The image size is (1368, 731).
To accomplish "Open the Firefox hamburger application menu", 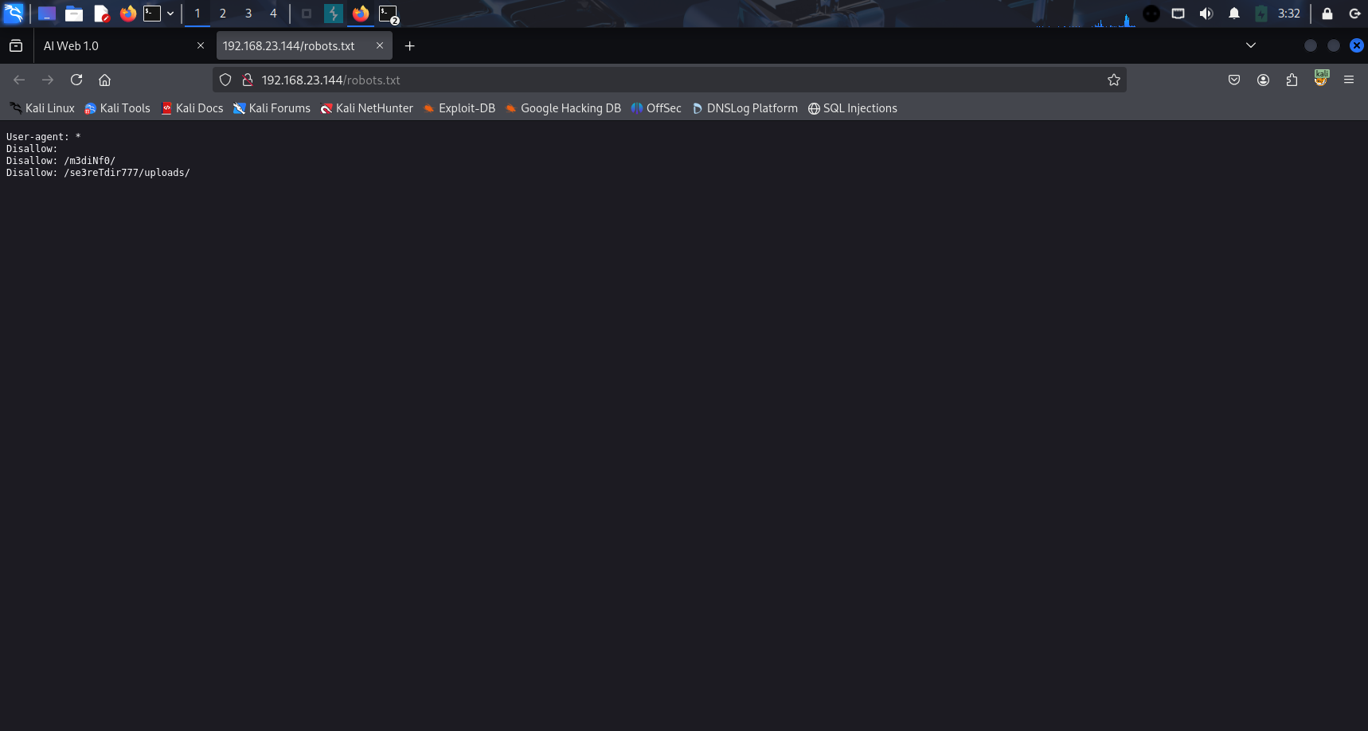I will coord(1348,80).
